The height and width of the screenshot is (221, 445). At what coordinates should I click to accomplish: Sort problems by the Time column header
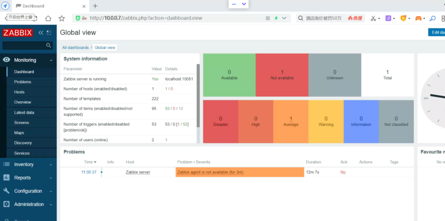pos(90,162)
